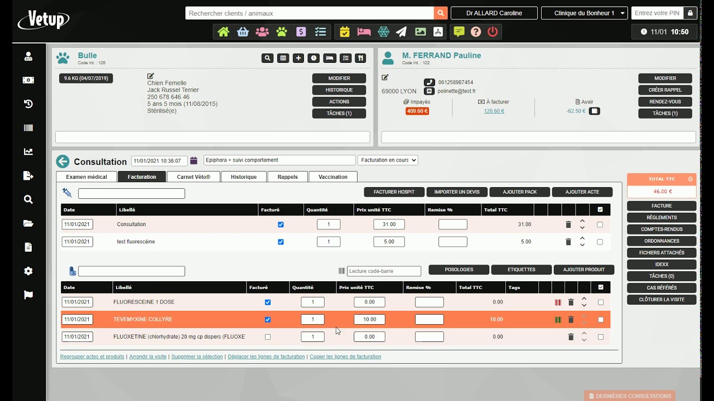The image size is (714, 401).
Task: Open the statistics chart icon in left sidebar
Action: point(28,151)
